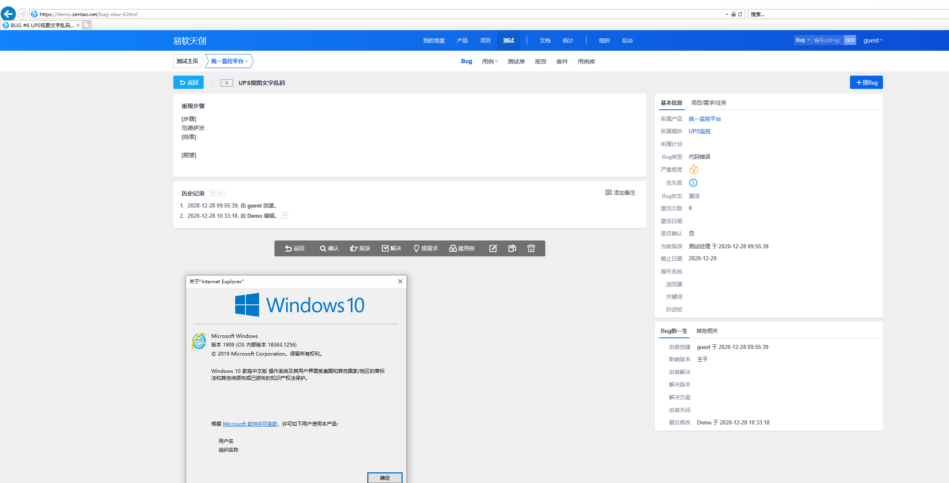Viewport: 949px width, 483px height.
Task: Expand all history entries with plus icon
Action: point(221,193)
